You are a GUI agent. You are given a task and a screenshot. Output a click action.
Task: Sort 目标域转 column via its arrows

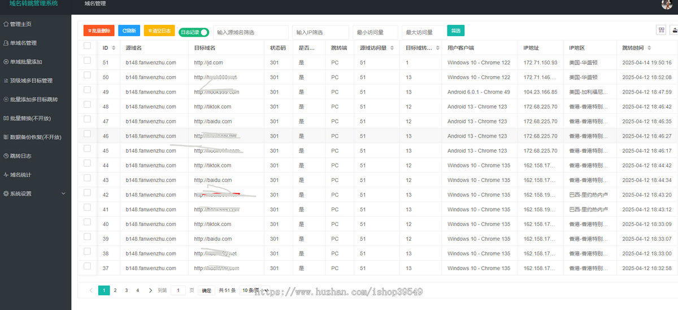(438, 48)
